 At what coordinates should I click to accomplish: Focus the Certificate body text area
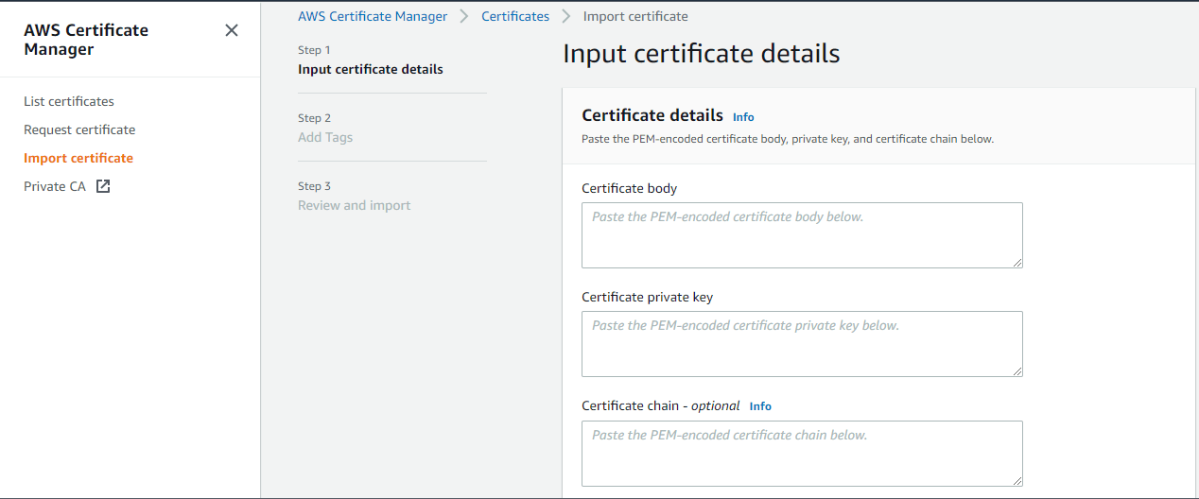pos(802,235)
